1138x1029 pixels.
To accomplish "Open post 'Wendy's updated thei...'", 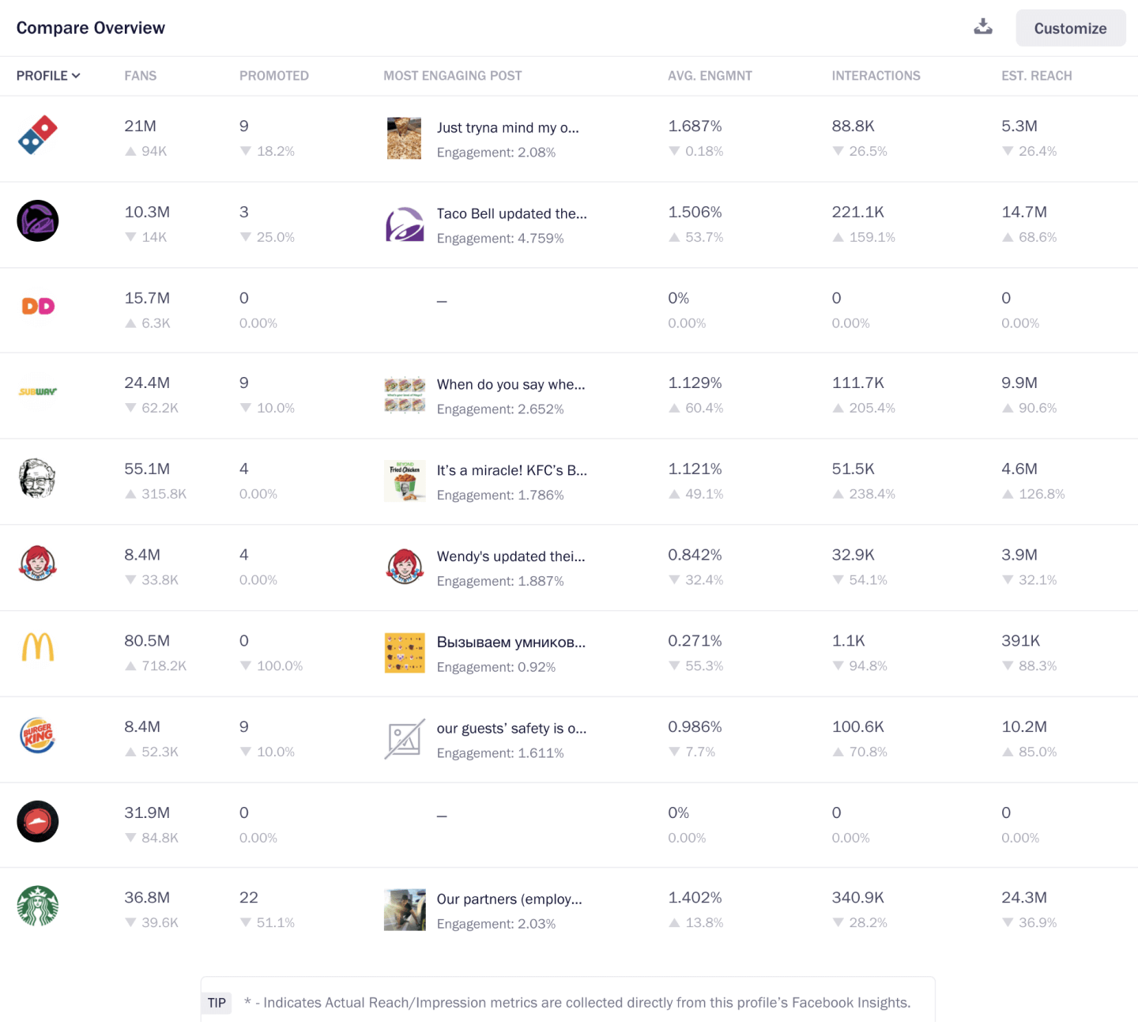I will pyautogui.click(x=511, y=556).
